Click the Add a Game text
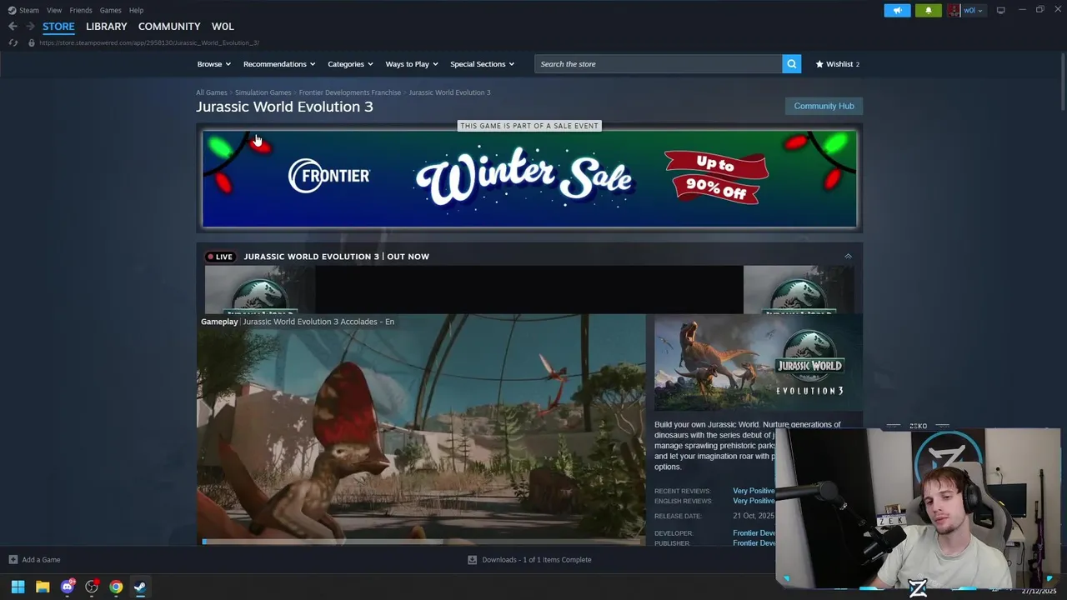This screenshot has height=600, width=1067. pos(41,560)
